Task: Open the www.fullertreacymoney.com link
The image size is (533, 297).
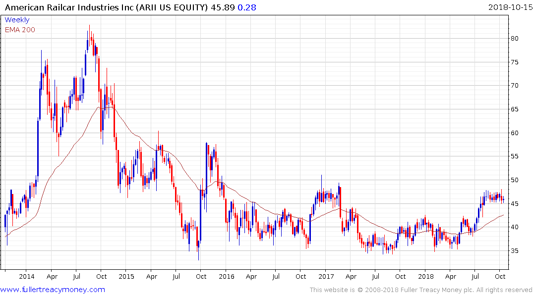Action: point(53,290)
